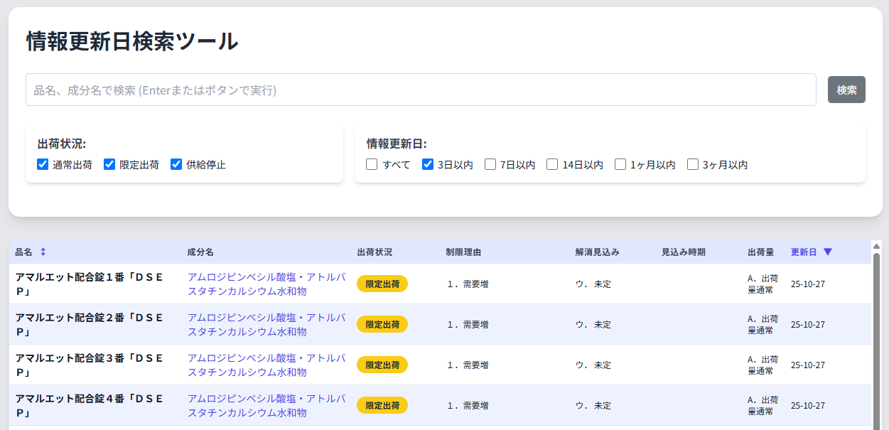Image resolution: width=889 pixels, height=430 pixels.
Task: Select the 品名 column header
Action: (23, 252)
